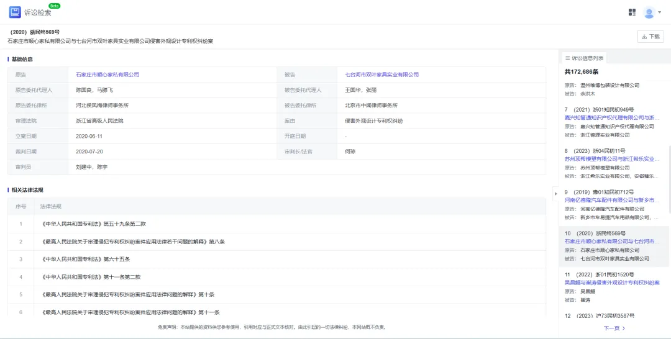
Task: Click case cause 侵害外观设计专利权纠纷 cell
Action: point(374,120)
